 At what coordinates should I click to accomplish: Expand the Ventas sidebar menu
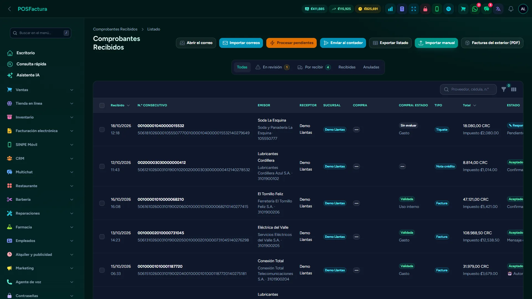click(x=40, y=90)
